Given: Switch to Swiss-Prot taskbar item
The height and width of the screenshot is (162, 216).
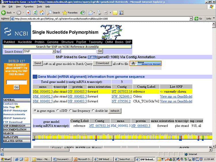Looking at the screenshot, I should click(124, 159).
